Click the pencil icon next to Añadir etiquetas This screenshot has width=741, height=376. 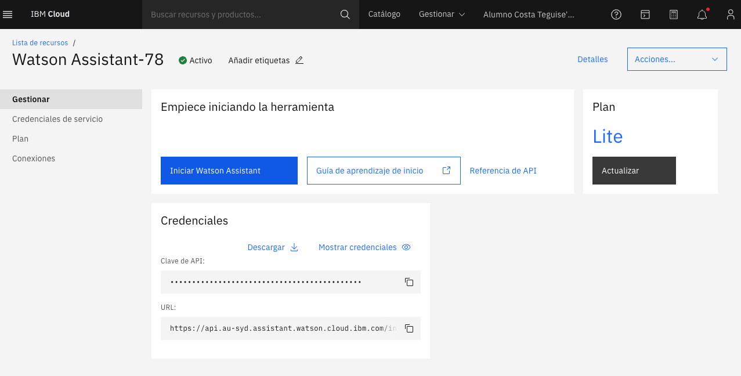[298, 60]
